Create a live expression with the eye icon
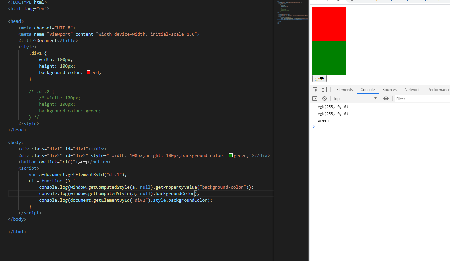 [386, 98]
